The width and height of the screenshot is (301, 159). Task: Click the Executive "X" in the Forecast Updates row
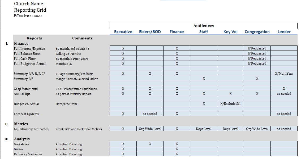click(x=123, y=114)
